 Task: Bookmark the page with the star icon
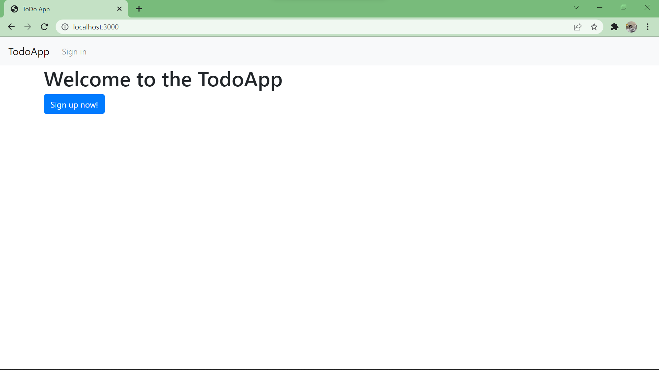pyautogui.click(x=594, y=27)
